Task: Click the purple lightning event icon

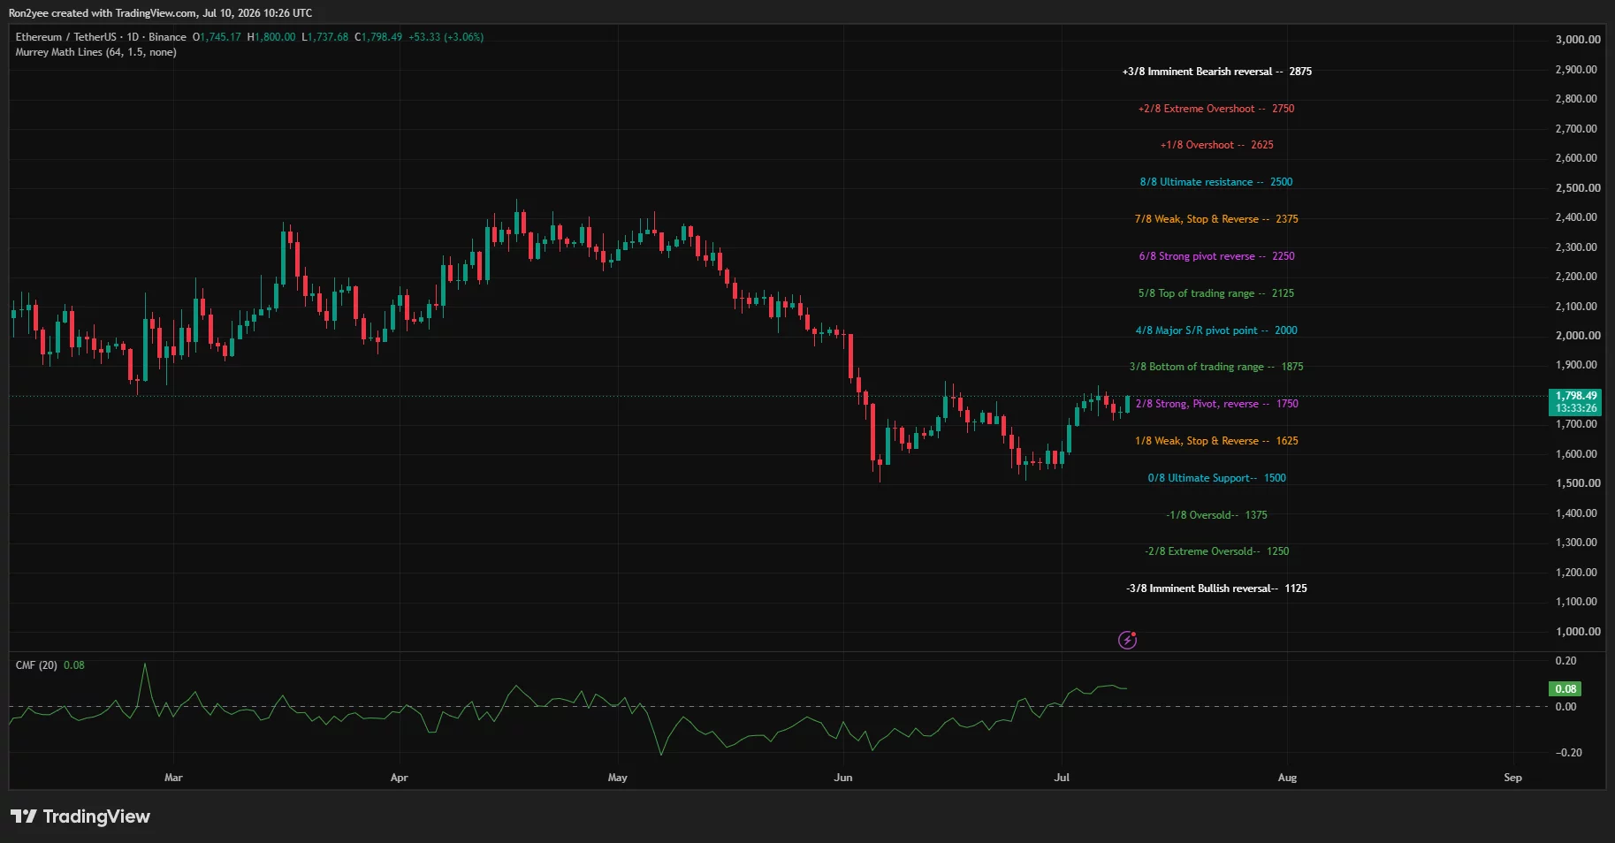Action: 1127,640
